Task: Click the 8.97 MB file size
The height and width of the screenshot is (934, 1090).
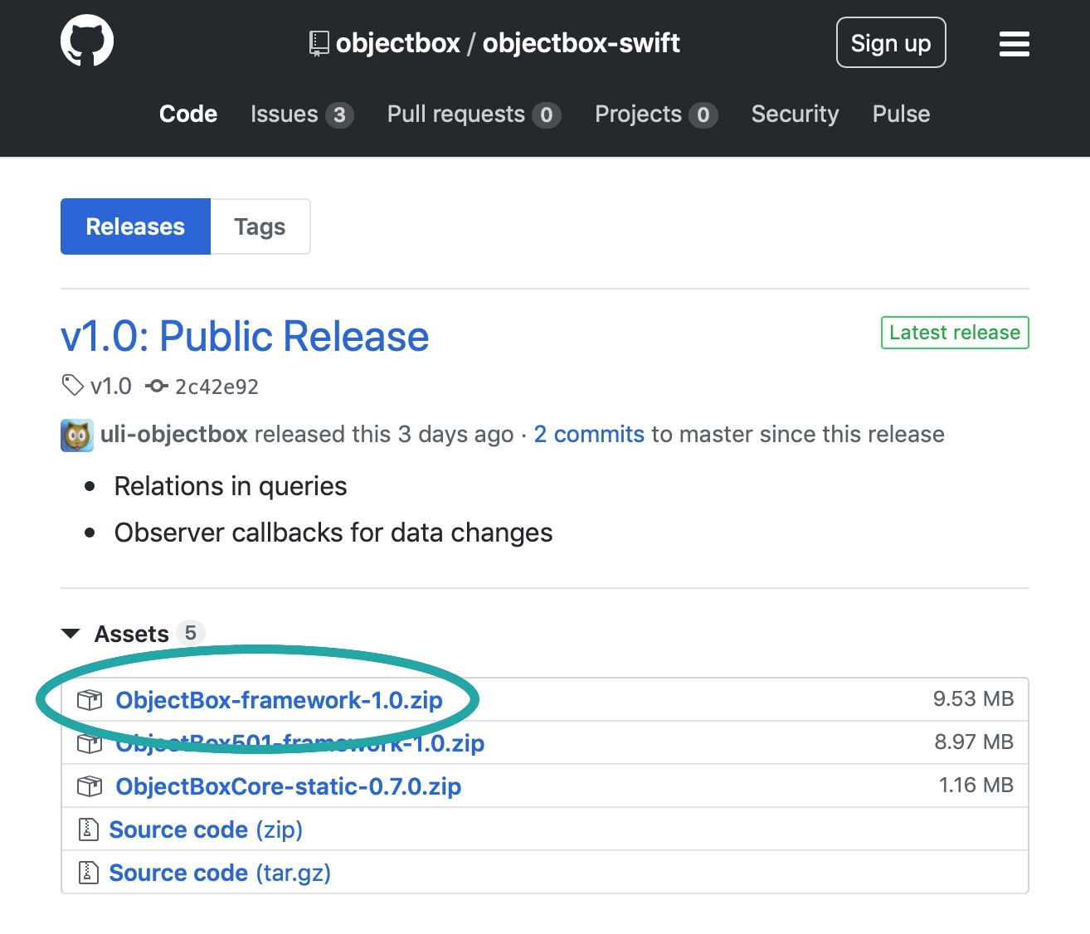Action: pos(974,742)
